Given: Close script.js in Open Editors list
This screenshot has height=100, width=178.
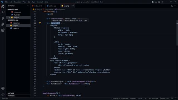Looking at the screenshot, I should point(10,17).
